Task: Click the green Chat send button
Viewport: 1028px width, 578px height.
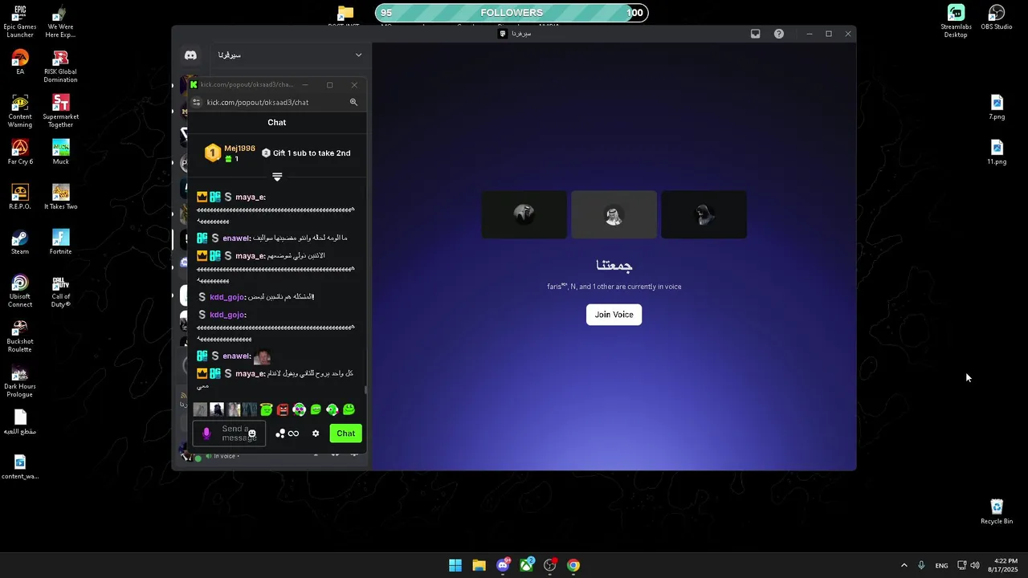Action: pyautogui.click(x=345, y=433)
